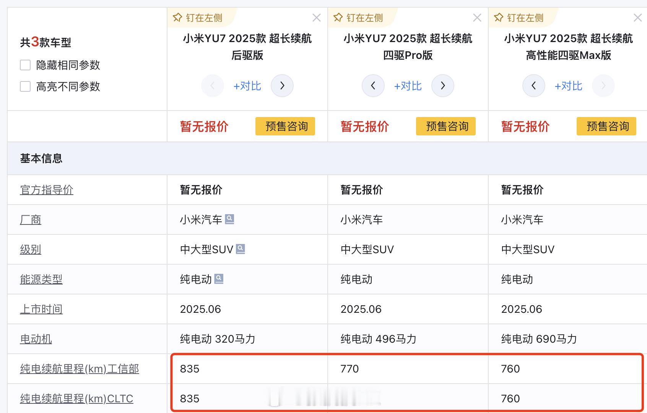Image resolution: width=647 pixels, height=413 pixels.
Task: Close the 高性能四驱Max版 column
Action: click(x=638, y=18)
